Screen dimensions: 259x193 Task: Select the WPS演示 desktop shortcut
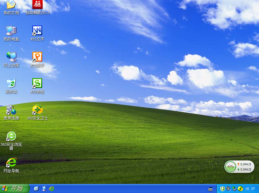tap(37, 57)
